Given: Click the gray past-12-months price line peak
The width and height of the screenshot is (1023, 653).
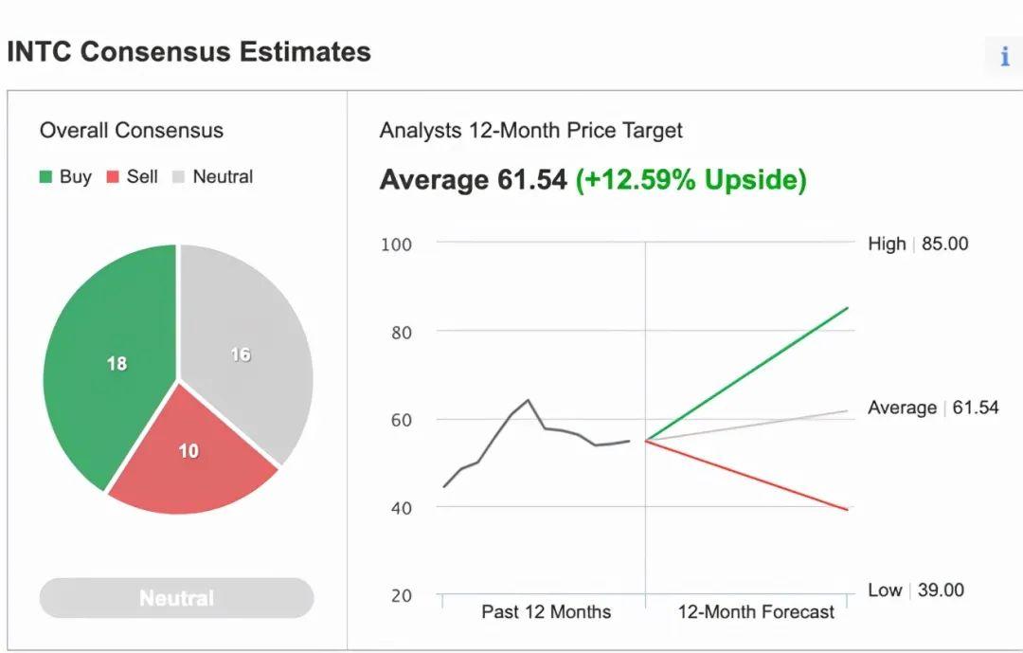Looking at the screenshot, I should pos(528,401).
